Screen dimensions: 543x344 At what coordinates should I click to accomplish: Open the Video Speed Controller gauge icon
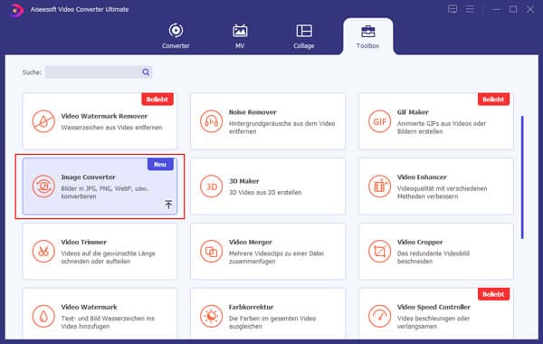[379, 316]
